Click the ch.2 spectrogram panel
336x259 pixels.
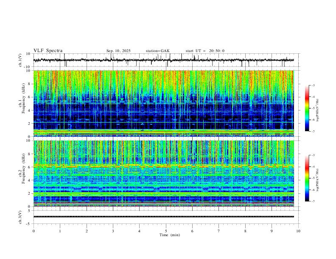[164, 174]
